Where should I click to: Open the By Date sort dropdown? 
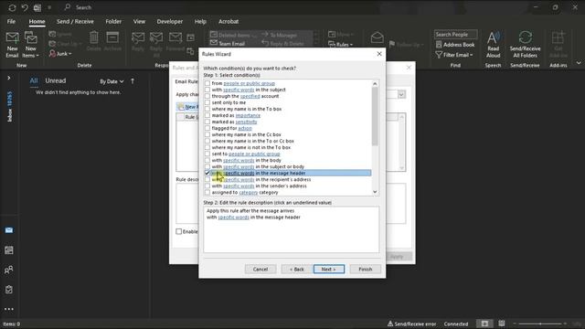(112, 81)
